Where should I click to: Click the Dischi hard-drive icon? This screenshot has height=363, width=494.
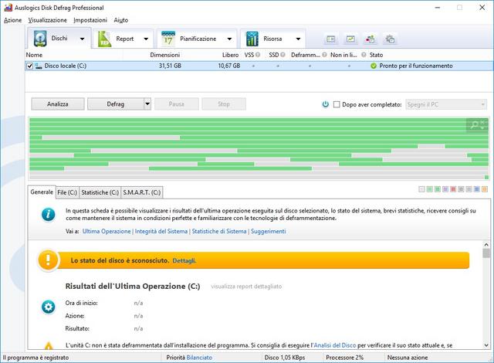(x=40, y=39)
